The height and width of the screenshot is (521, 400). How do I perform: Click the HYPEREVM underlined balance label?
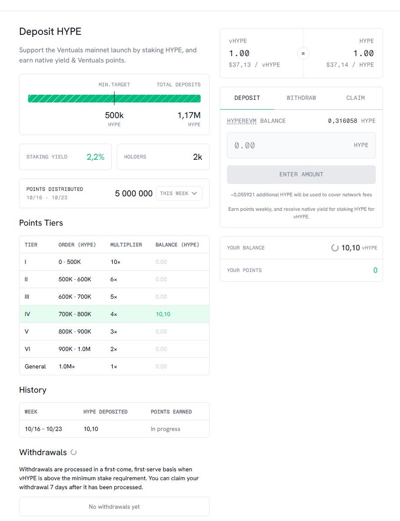(x=241, y=121)
